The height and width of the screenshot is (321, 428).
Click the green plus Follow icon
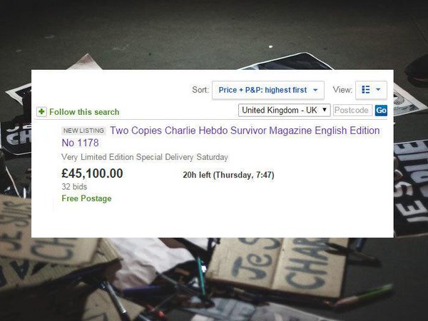pos(41,112)
